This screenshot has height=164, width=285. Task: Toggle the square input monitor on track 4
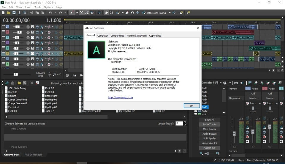[x=33, y=43]
